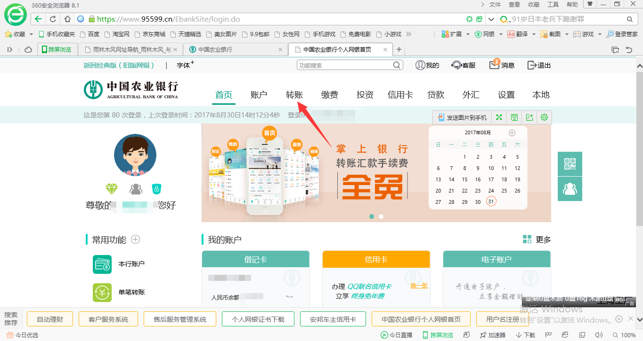Image resolution: width=643 pixels, height=341 pixels.
Task: Click the address bar search magnifier icon
Action: tap(630, 19)
